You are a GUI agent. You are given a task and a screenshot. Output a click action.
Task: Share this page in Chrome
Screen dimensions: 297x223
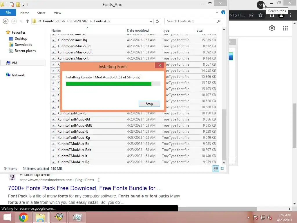click(x=251, y=15)
